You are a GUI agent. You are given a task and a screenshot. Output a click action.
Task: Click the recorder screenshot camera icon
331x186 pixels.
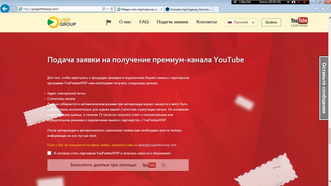click(x=293, y=2)
